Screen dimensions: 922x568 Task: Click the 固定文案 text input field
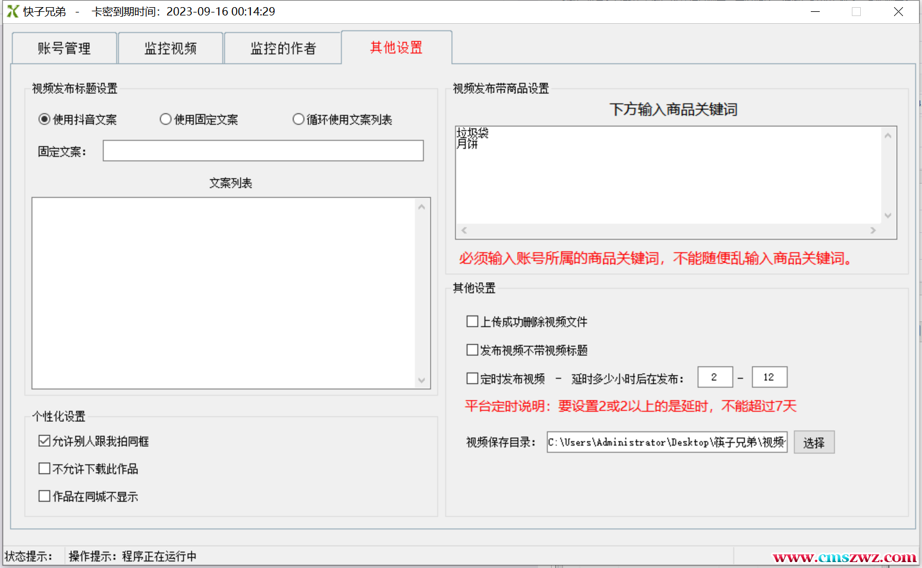(x=263, y=151)
